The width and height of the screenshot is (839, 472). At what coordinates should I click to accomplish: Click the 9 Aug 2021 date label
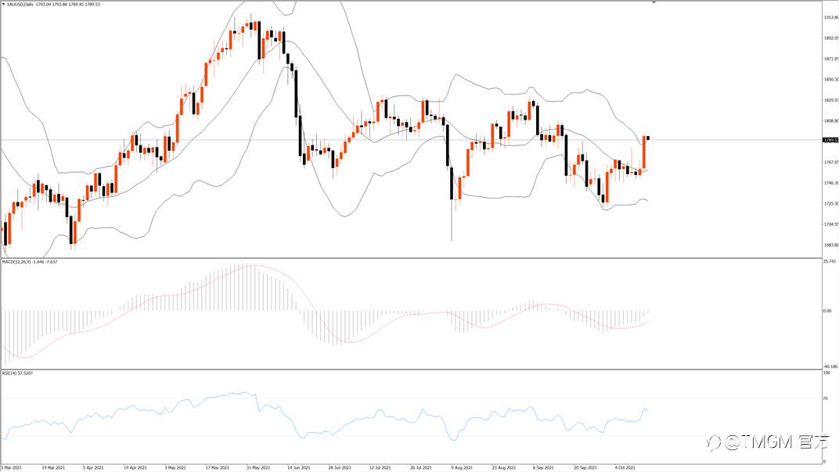462,468
